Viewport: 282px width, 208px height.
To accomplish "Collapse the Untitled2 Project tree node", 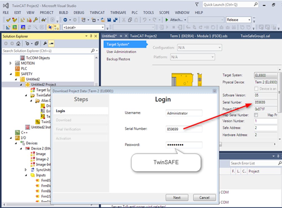I will (x=21, y=85).
